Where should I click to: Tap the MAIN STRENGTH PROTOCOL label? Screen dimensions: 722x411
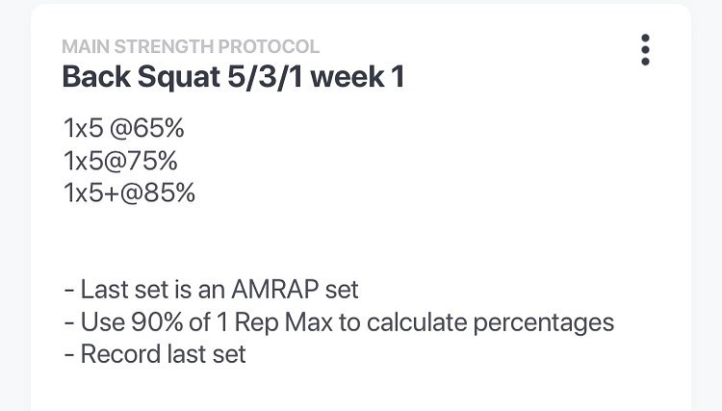click(191, 46)
